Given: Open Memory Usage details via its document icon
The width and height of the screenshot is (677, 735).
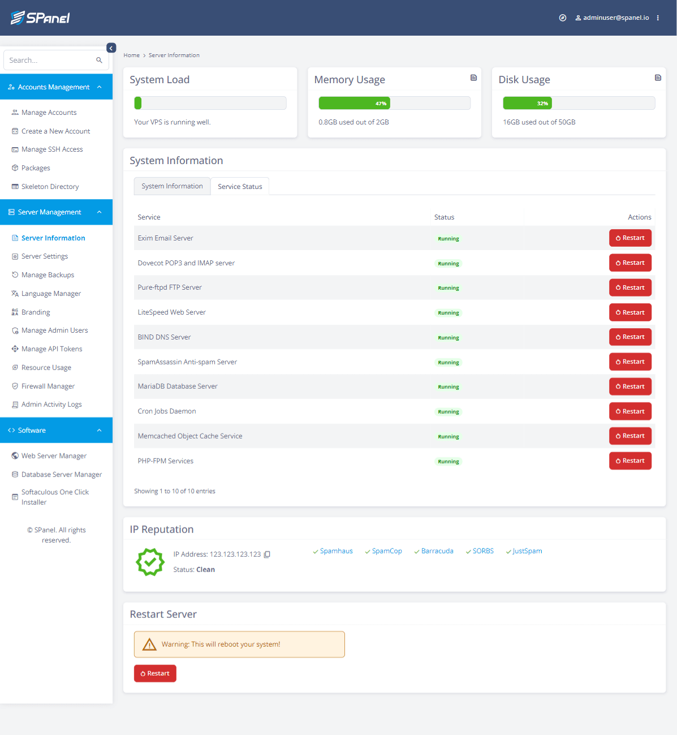Looking at the screenshot, I should click(473, 78).
